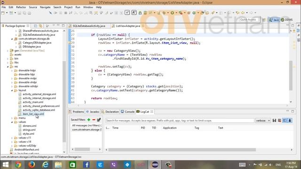Open the Run button dropdown arrow
The width and height of the screenshot is (301, 169).
click(x=176, y=13)
